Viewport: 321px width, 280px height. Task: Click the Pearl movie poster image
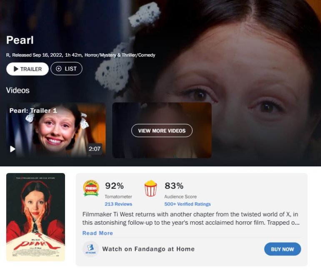[x=35, y=217]
